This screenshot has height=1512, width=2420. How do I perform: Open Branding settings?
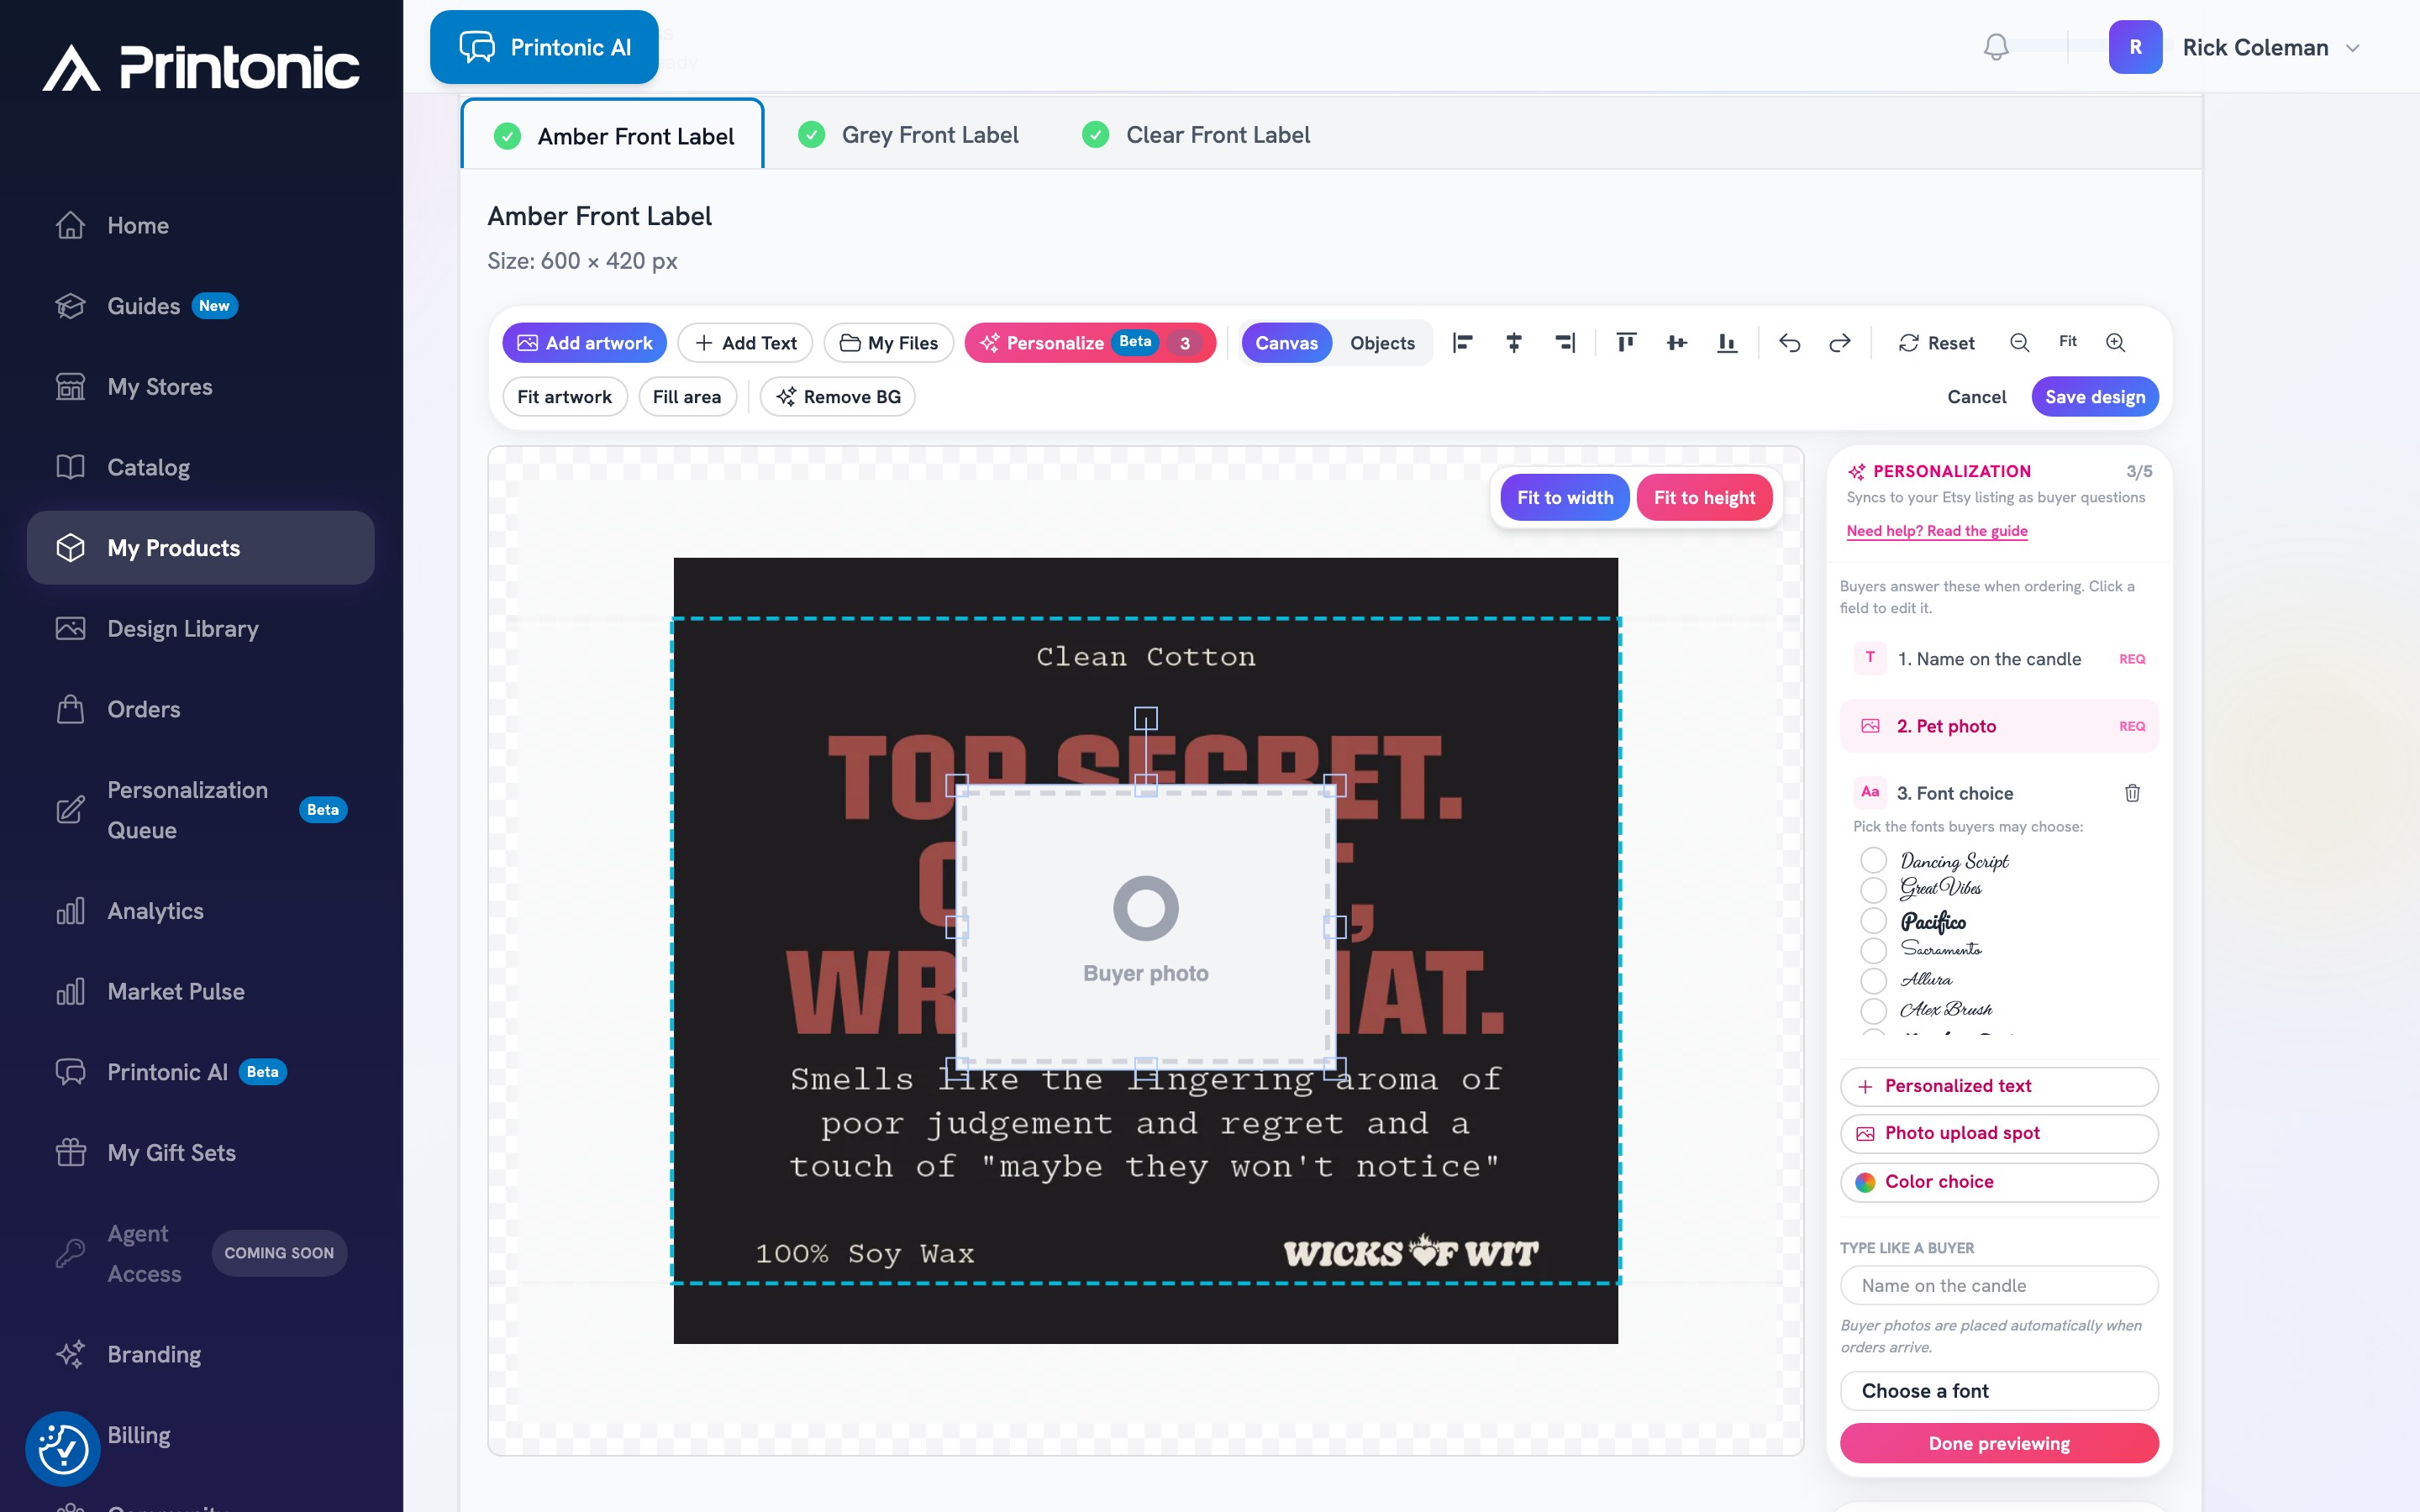(200, 1355)
